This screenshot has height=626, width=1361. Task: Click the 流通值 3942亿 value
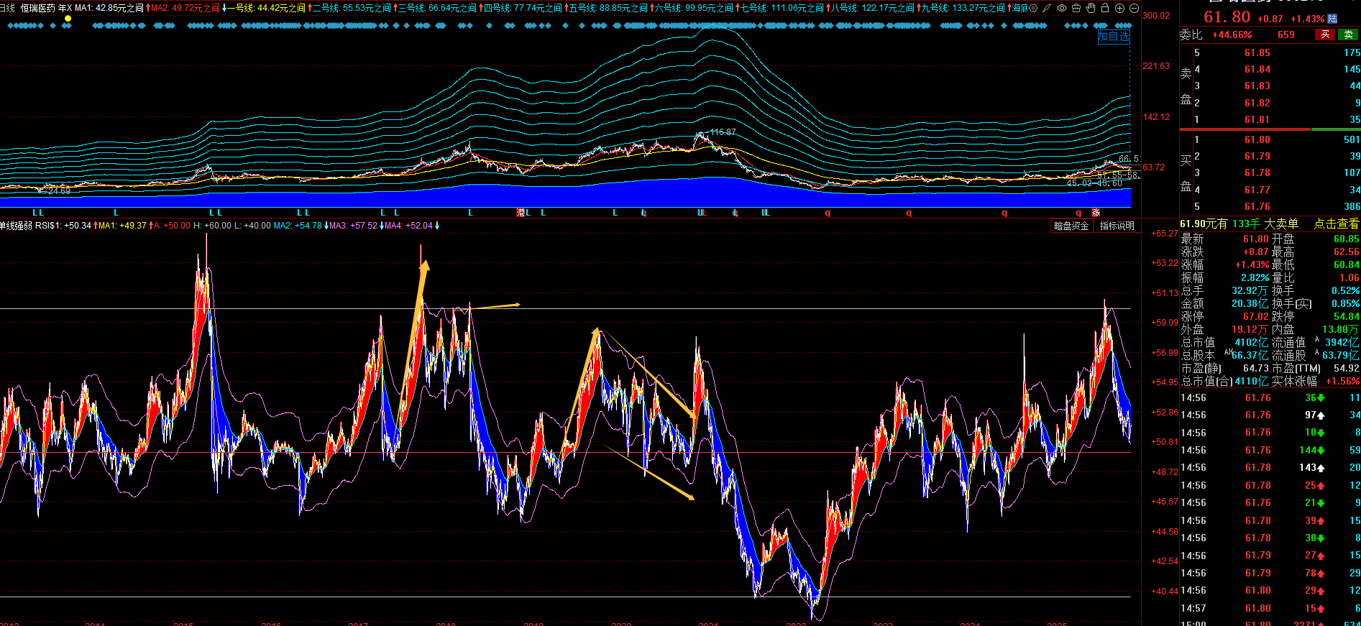pyautogui.click(x=1342, y=343)
